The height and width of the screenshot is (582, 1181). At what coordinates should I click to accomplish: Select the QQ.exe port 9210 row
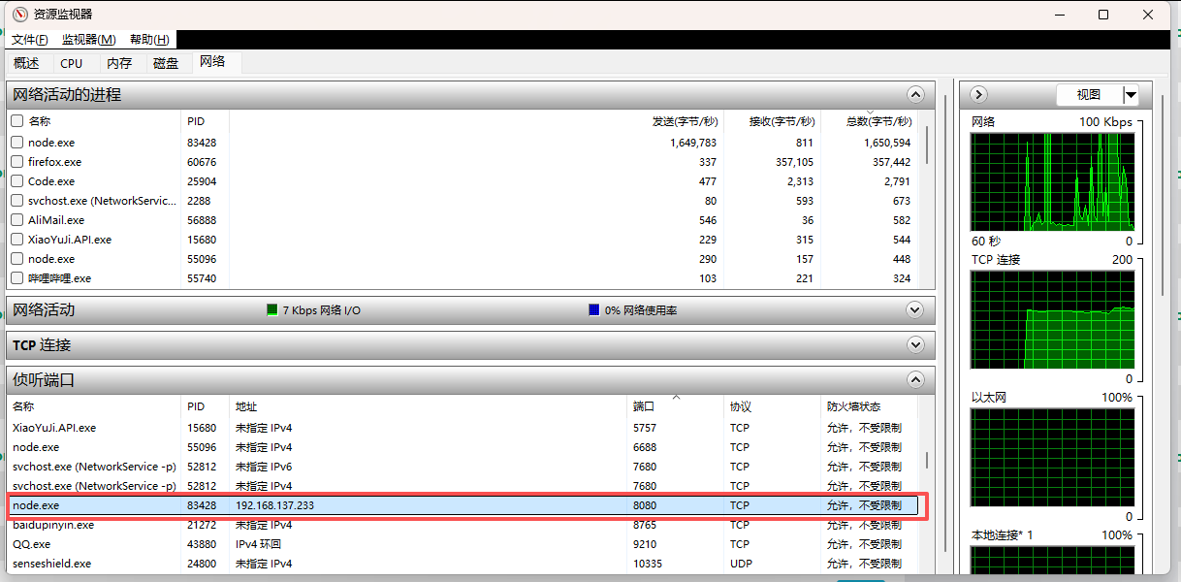(463, 544)
